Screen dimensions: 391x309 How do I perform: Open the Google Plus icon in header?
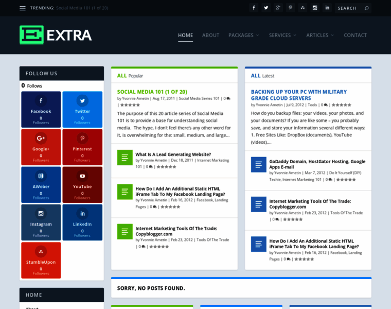(x=278, y=8)
